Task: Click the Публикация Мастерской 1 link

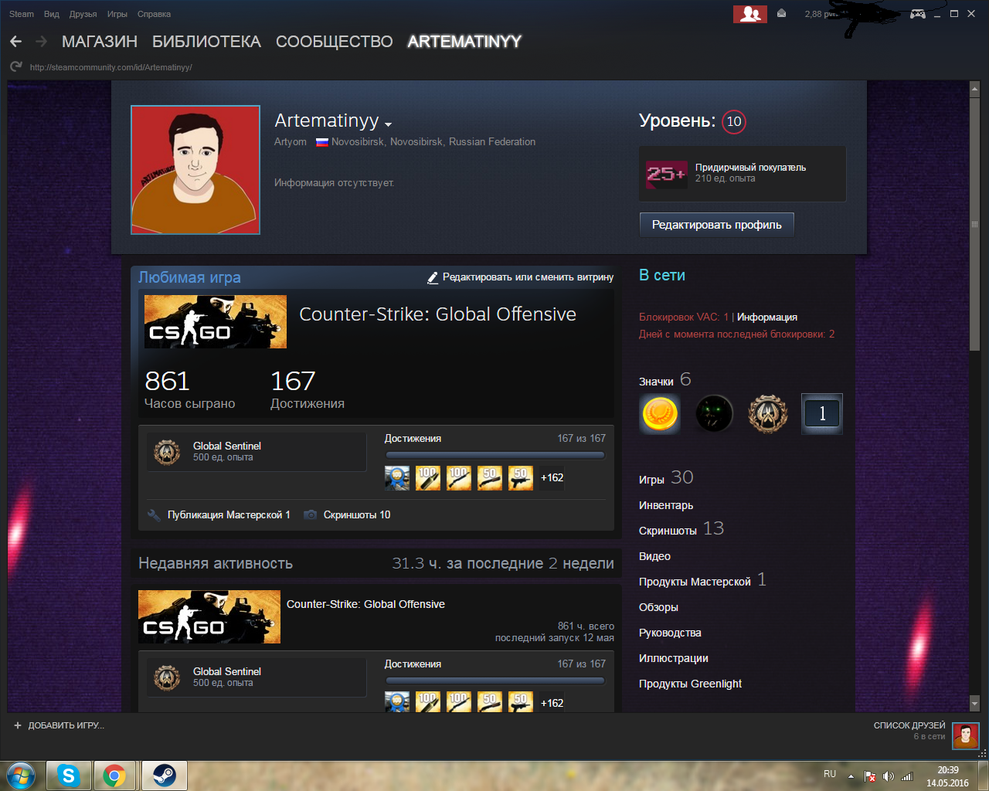Action: pos(229,515)
